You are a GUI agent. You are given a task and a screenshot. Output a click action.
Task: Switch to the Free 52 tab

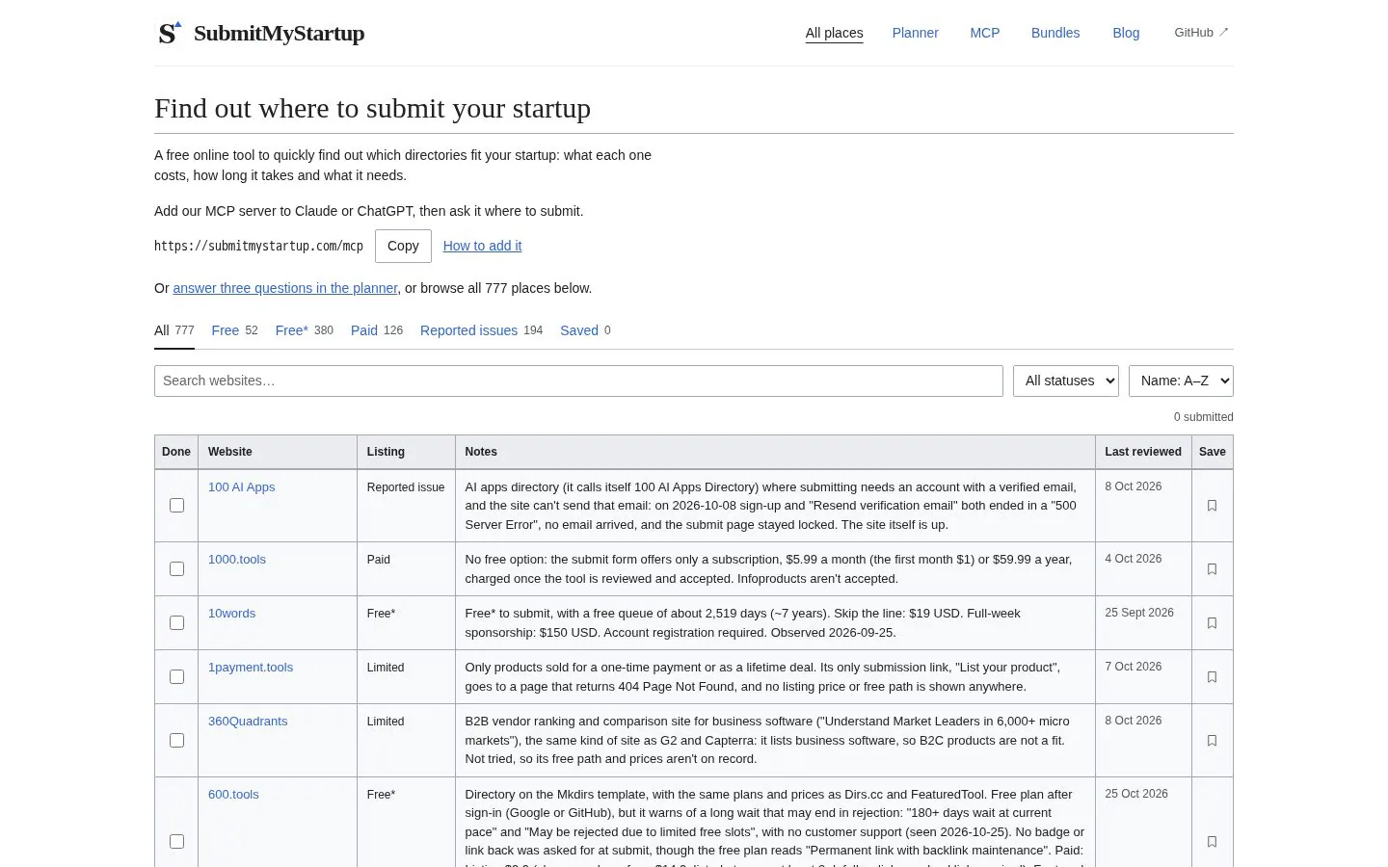pos(235,330)
